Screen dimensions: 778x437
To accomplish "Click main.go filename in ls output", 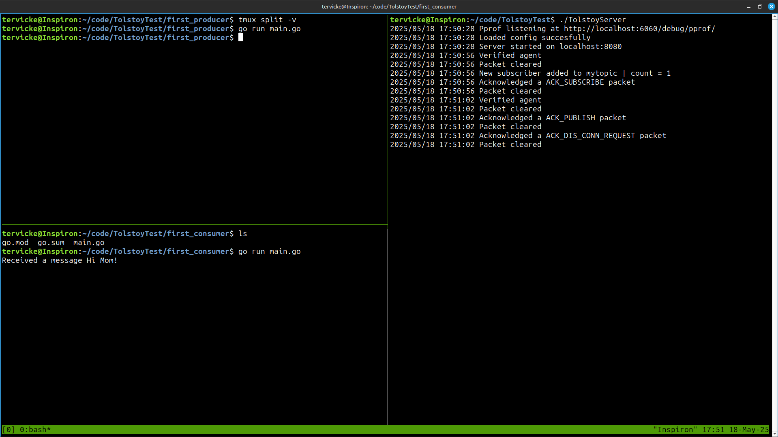I will coord(88,242).
